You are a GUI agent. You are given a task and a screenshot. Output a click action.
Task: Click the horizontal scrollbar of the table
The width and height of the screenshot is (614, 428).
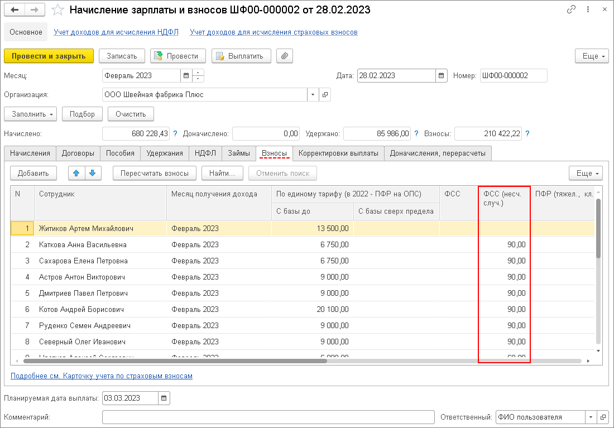(x=175, y=360)
